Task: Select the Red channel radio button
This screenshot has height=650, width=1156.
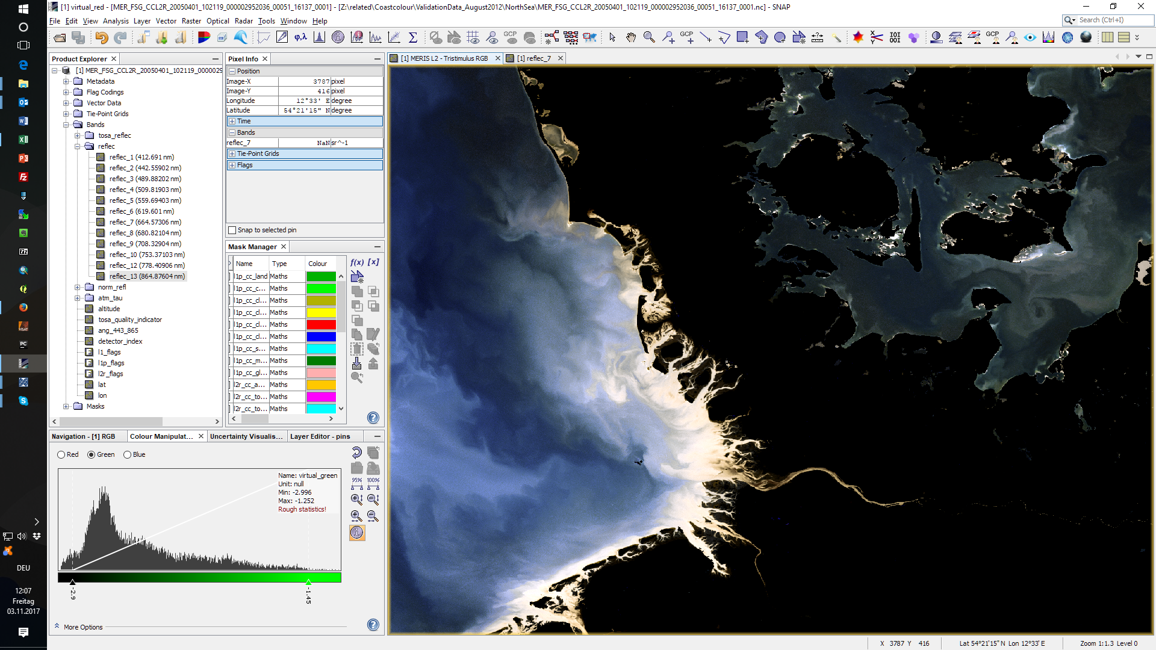Action: [60, 454]
